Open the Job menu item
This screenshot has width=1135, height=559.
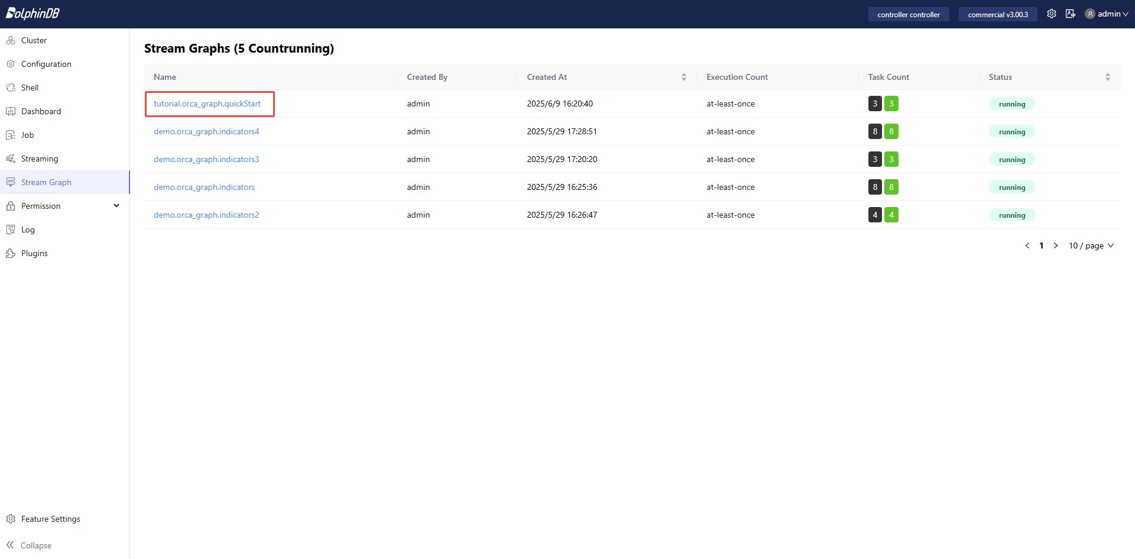click(x=27, y=135)
